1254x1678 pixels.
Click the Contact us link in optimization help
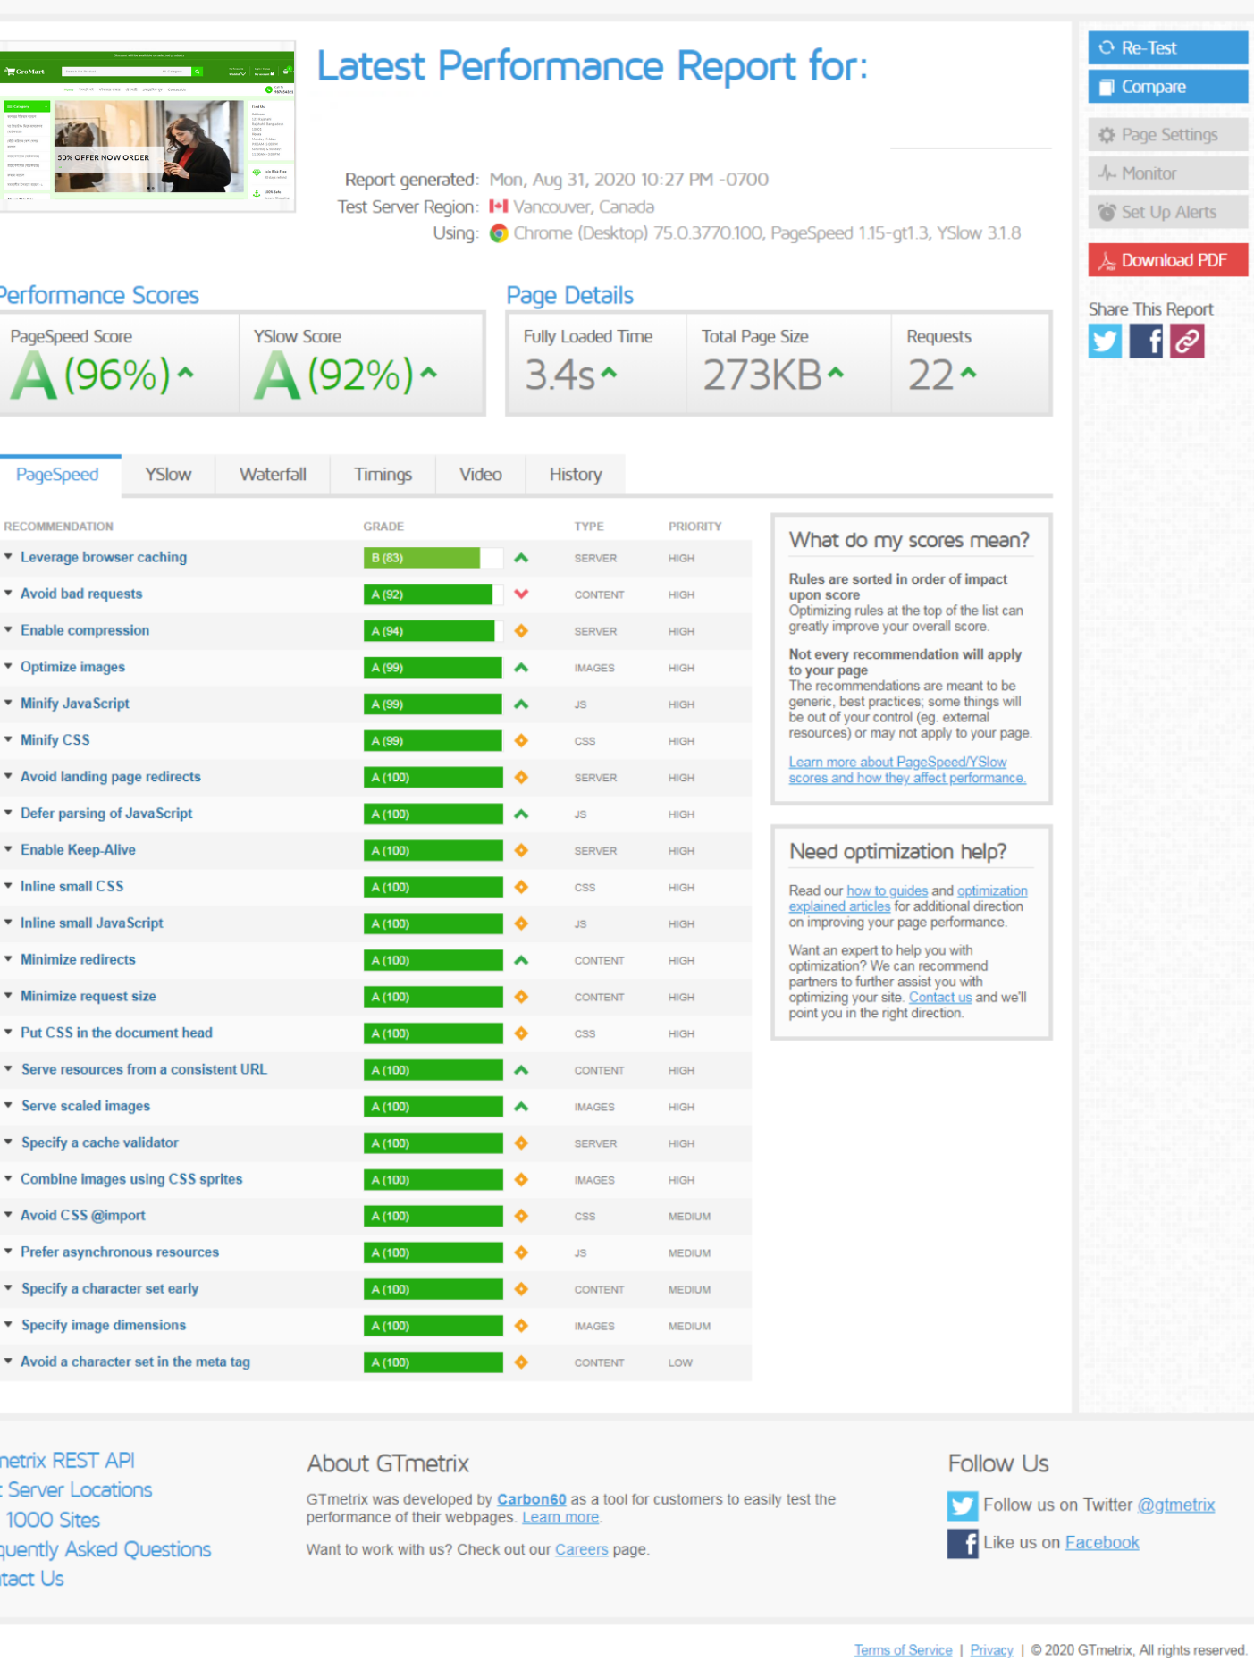(x=940, y=998)
